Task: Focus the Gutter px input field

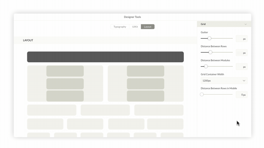Action: pyautogui.click(x=241, y=39)
